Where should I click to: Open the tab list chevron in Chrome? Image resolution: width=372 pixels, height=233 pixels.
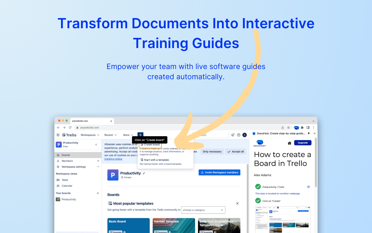[x=313, y=121]
